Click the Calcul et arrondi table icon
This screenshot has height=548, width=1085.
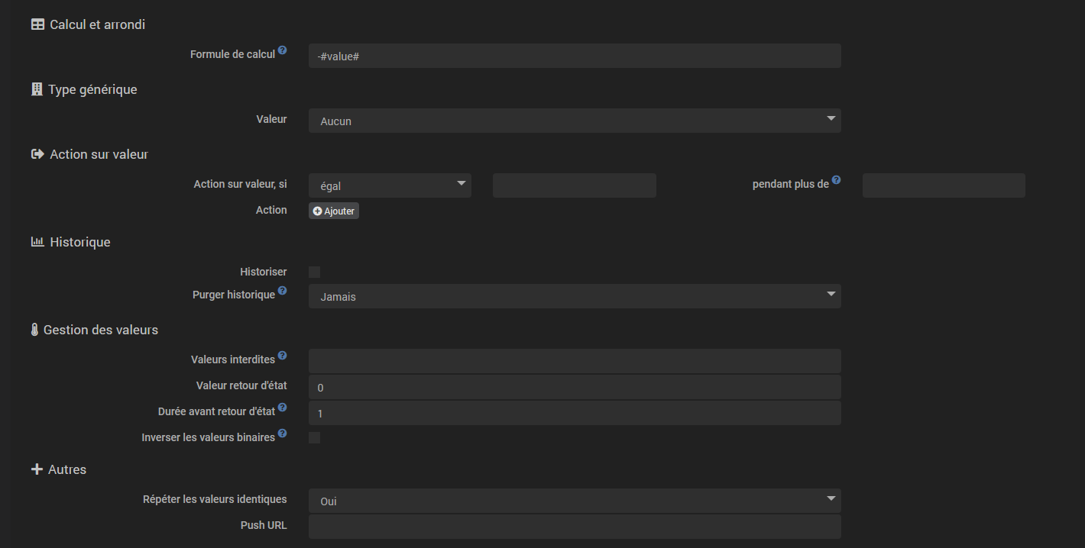click(37, 24)
